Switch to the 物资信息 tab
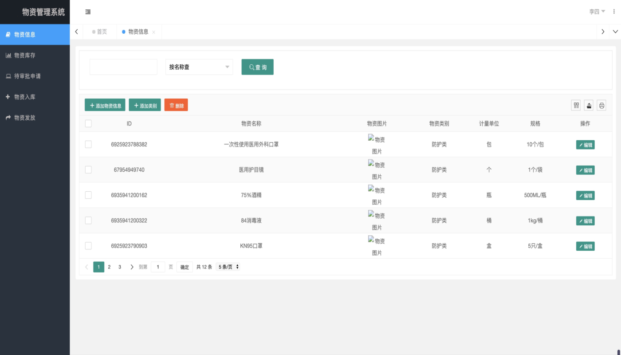Screen dimensions: 621x355 (x=138, y=32)
